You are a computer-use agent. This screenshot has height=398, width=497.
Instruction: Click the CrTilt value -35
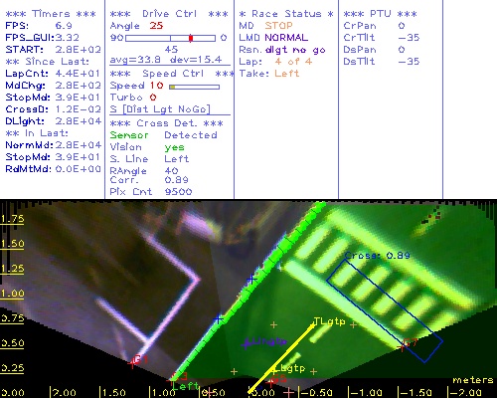pyautogui.click(x=409, y=38)
